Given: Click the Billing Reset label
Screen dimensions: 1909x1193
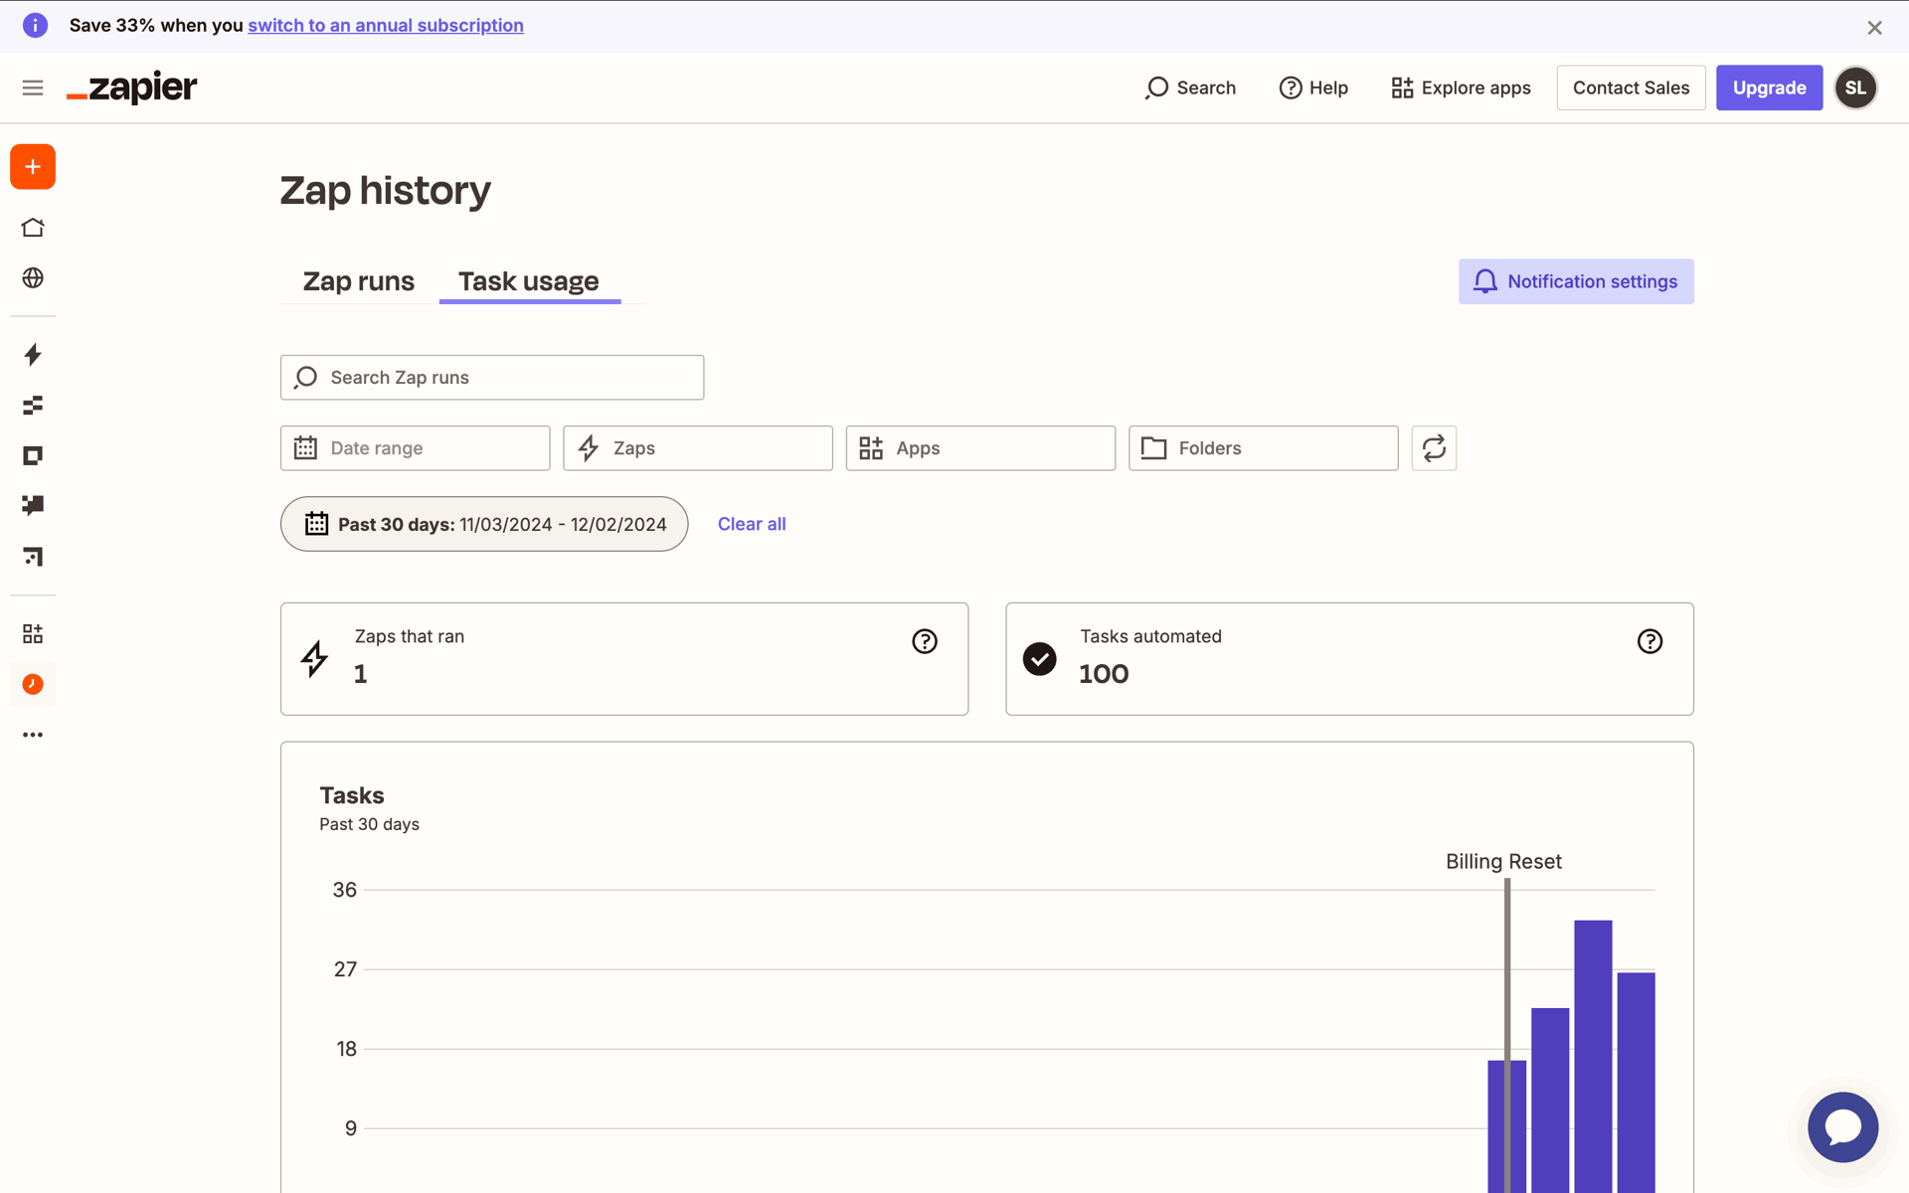Looking at the screenshot, I should [x=1503, y=862].
